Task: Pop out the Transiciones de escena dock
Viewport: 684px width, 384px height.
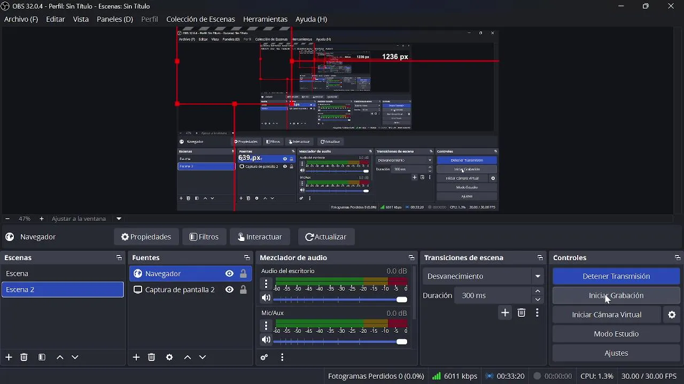Action: [540, 258]
